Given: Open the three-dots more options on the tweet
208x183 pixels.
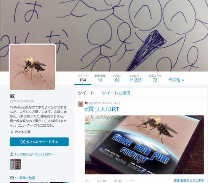Looking at the screenshot, I should 132,181.
